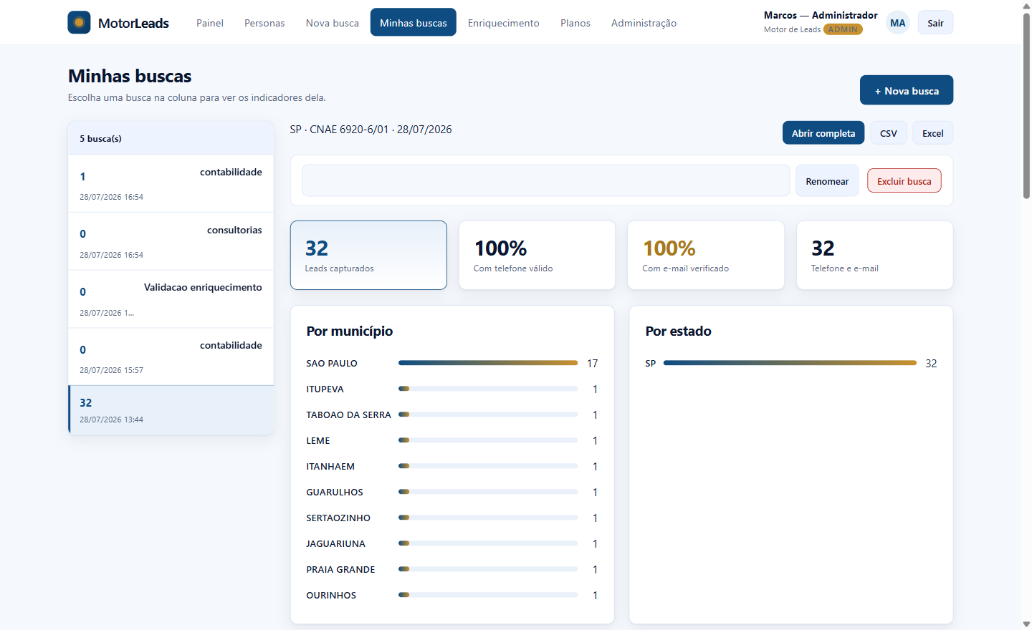Viewport: 1032px width, 630px height.
Task: Focus the search rename input field
Action: (546, 180)
